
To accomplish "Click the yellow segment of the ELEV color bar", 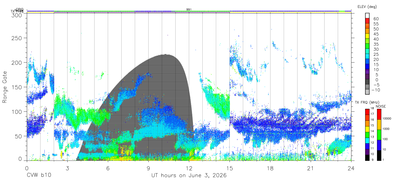I will coord(367,36).
